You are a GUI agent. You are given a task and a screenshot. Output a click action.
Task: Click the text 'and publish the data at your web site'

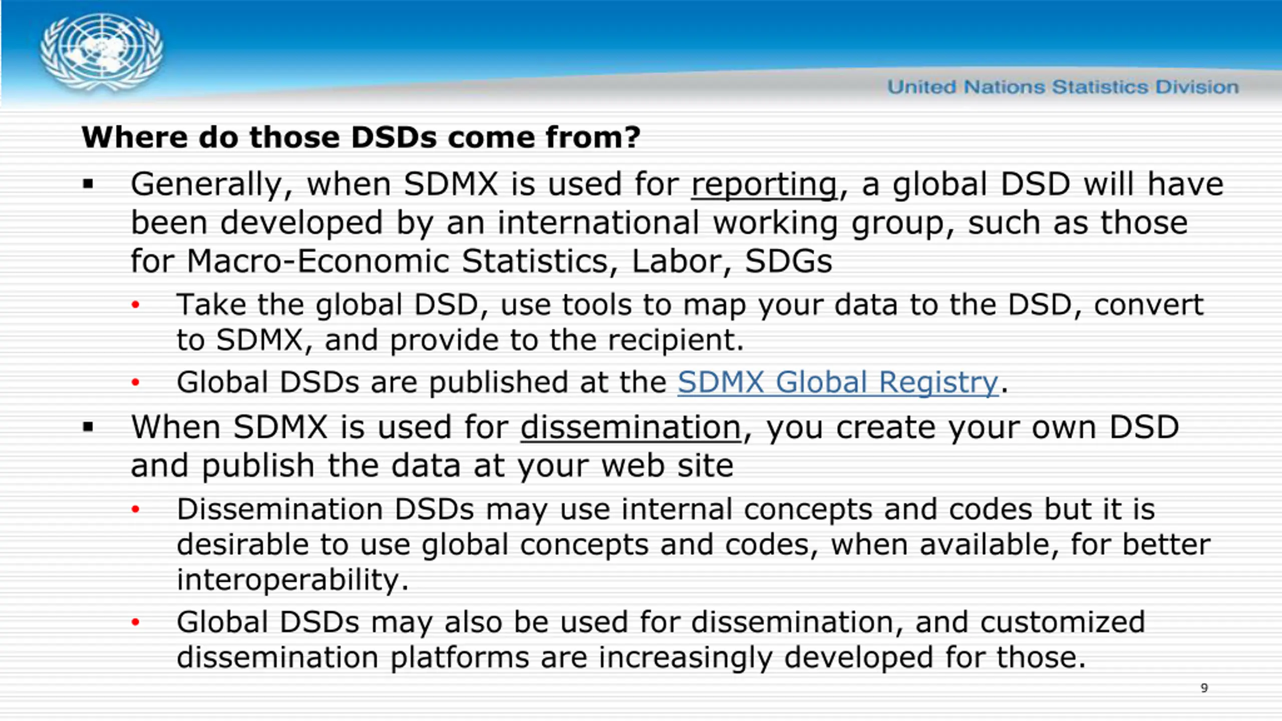(x=432, y=466)
